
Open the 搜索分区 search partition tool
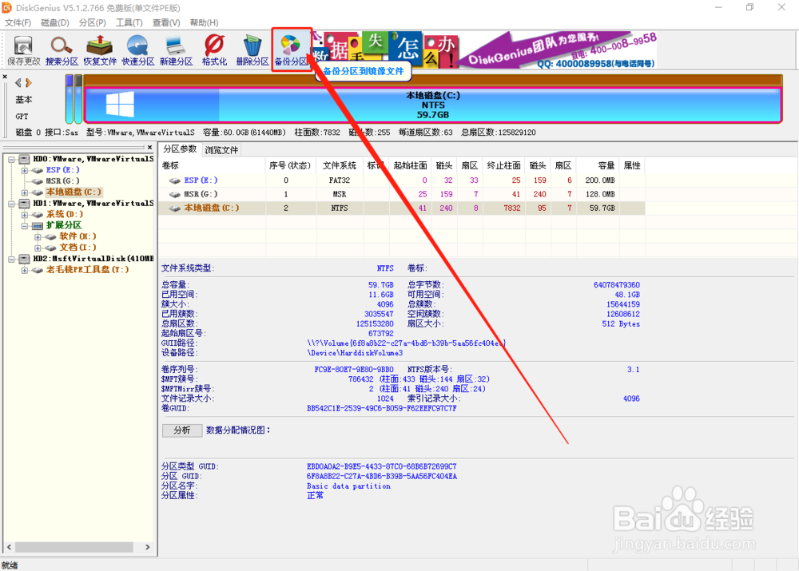pos(62,50)
